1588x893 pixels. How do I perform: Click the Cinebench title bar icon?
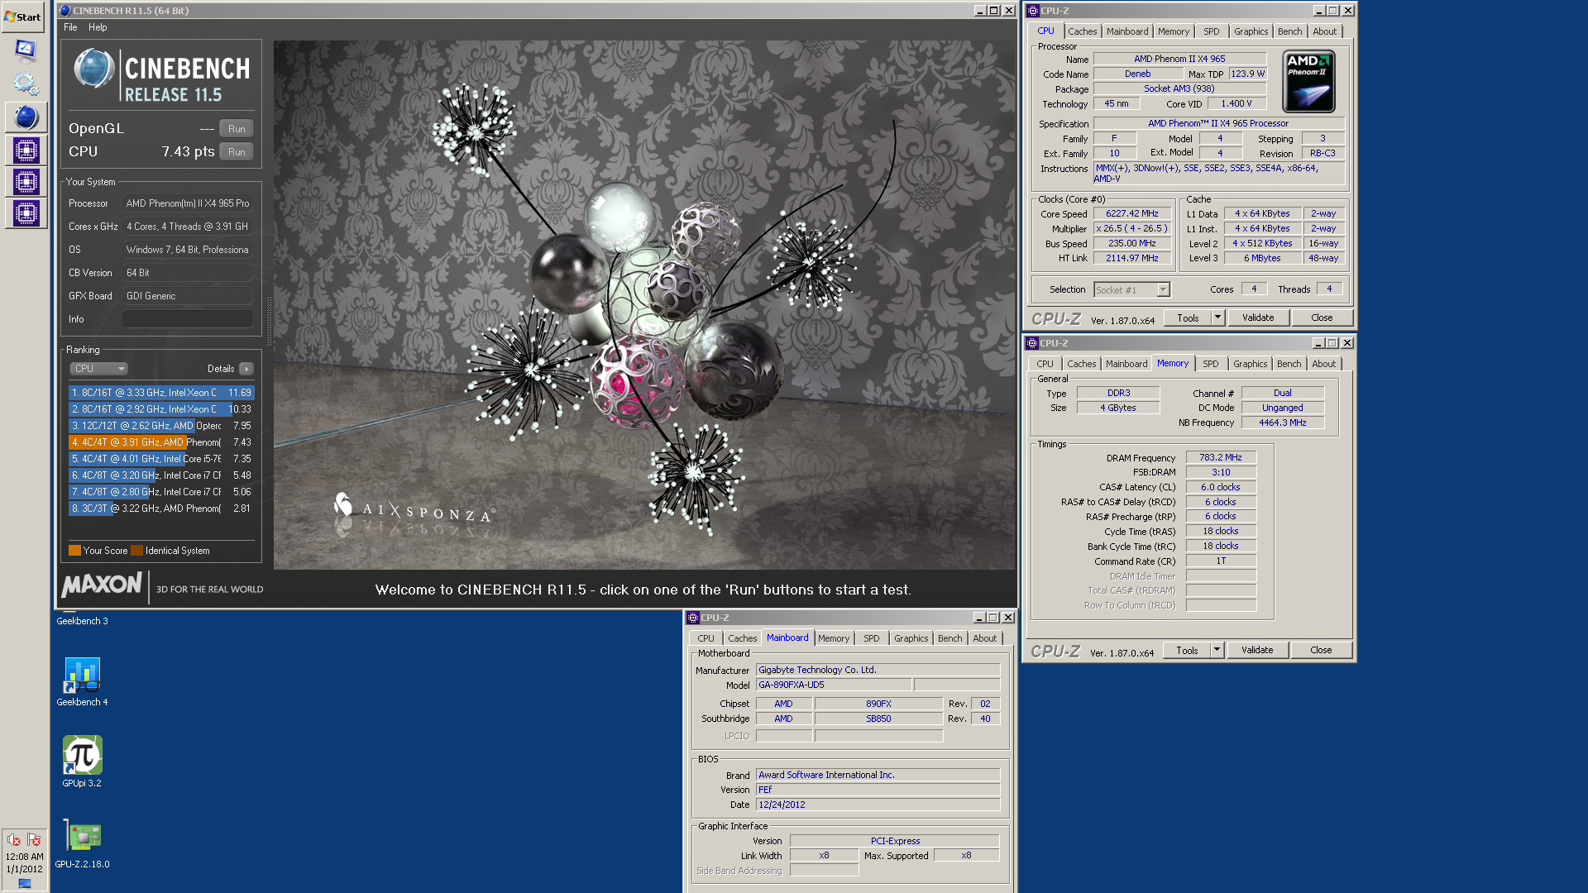[65, 11]
